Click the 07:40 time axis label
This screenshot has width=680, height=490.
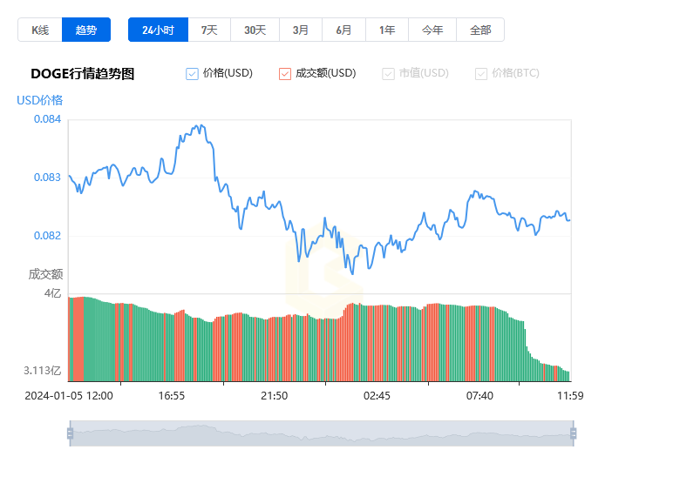click(x=479, y=396)
